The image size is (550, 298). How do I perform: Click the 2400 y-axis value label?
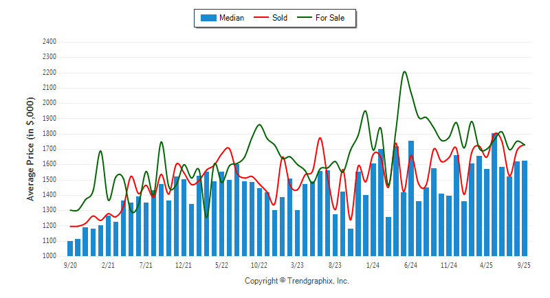tap(49, 42)
